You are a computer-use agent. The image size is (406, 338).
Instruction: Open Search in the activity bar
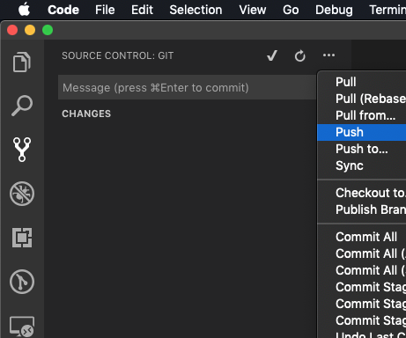[22, 106]
